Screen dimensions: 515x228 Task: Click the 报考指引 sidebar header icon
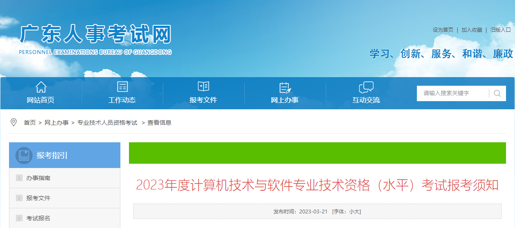click(24, 155)
